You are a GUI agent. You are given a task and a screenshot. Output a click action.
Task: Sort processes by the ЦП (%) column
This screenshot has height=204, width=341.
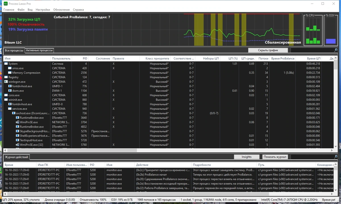[230, 59]
